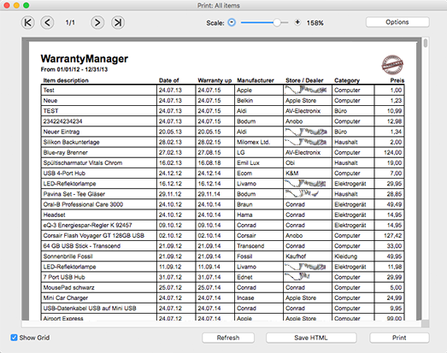Decrease scale with the minus icon
This screenshot has width=447, height=353.
[x=232, y=22]
